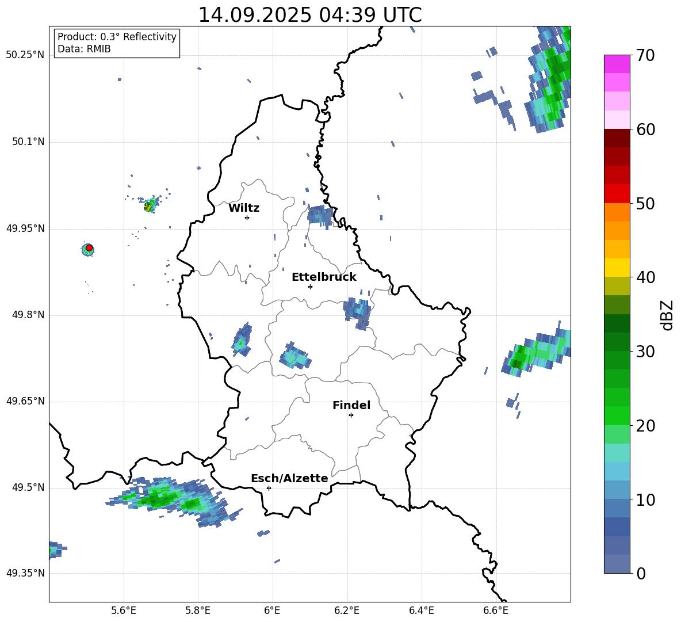This screenshot has width=681, height=622.
Task: Click the 6.6°E longitude label
Action: pyautogui.click(x=496, y=610)
